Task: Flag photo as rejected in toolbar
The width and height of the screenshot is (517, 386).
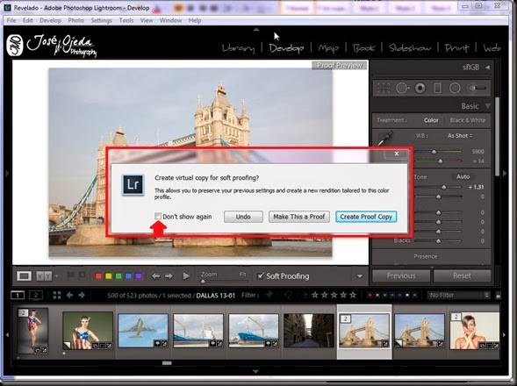Action: coord(82,275)
